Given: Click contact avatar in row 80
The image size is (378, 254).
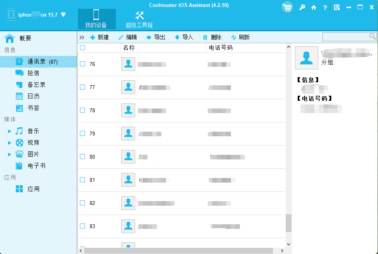Looking at the screenshot, I should coord(128,157).
